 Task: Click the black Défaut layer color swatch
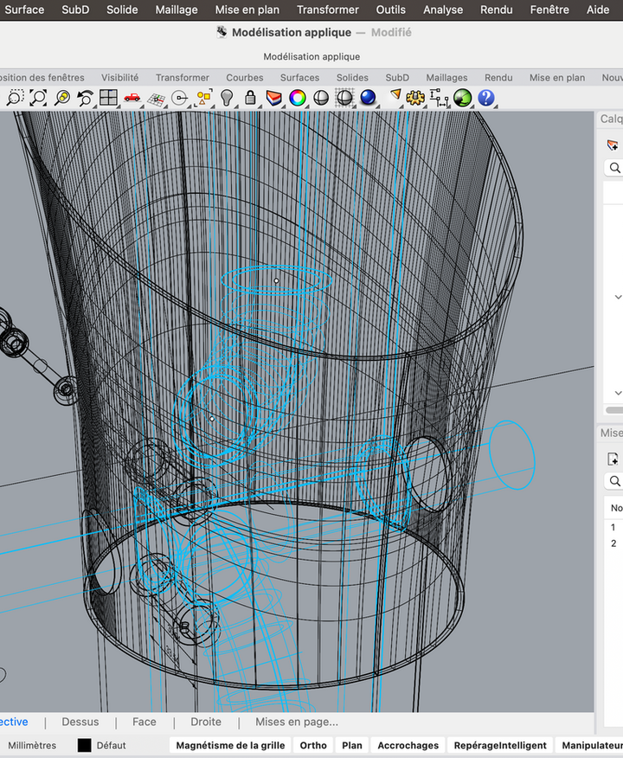point(84,745)
